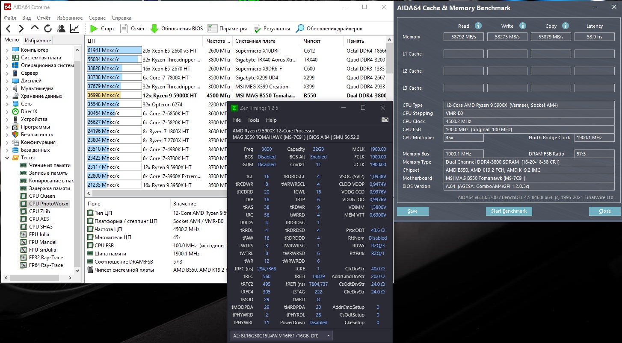Expand the Дисплей tree node
Image resolution: width=622 pixels, height=343 pixels.
pyautogui.click(x=7, y=81)
